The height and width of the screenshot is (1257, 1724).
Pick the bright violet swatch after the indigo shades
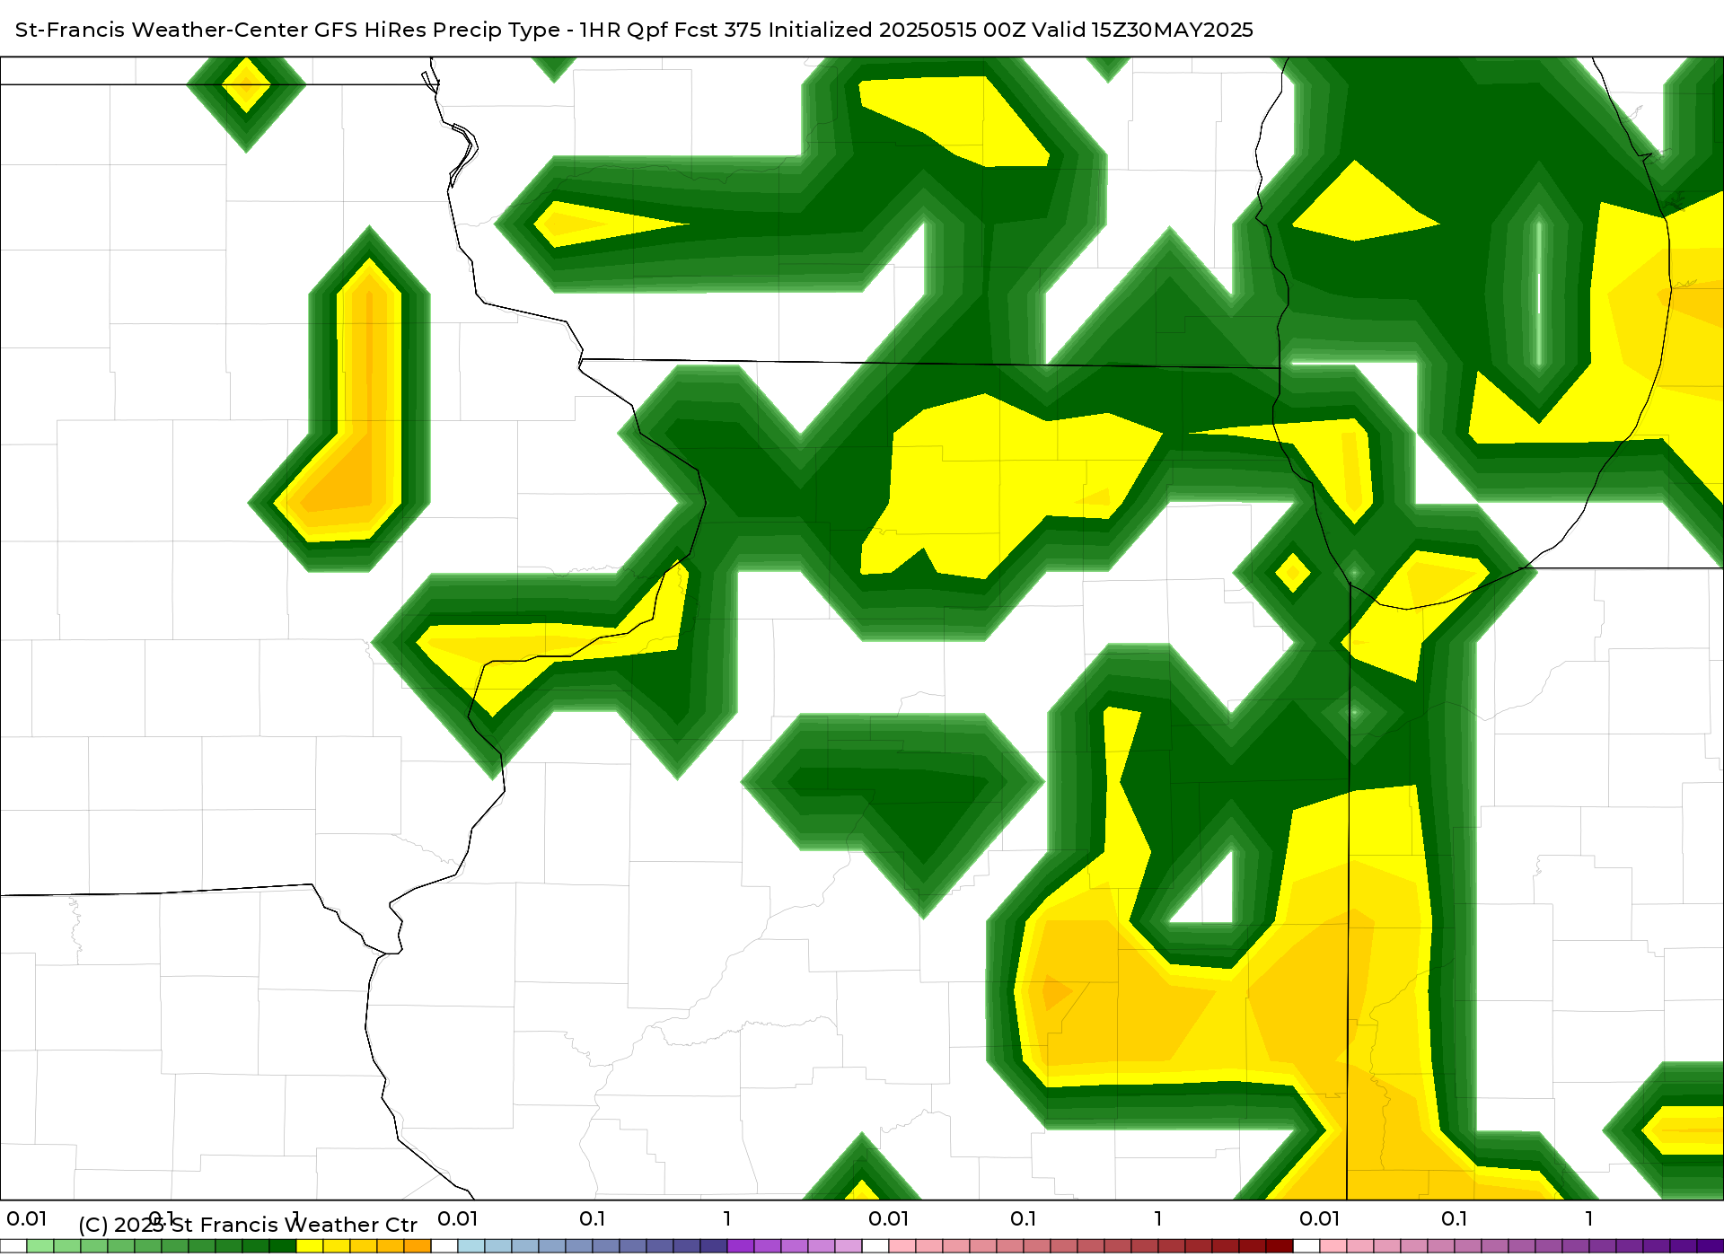click(x=741, y=1246)
